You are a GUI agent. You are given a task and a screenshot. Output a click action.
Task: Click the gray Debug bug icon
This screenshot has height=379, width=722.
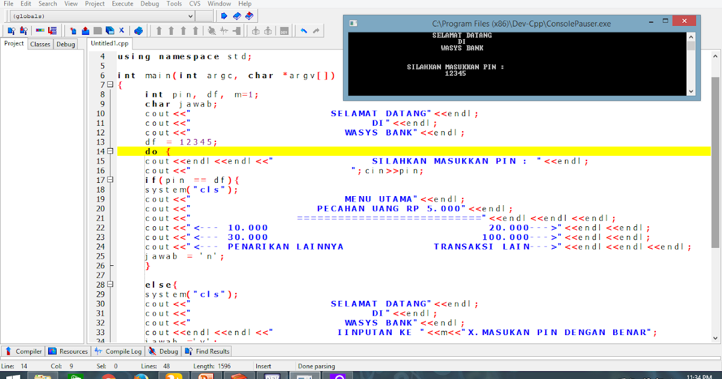pos(212,30)
